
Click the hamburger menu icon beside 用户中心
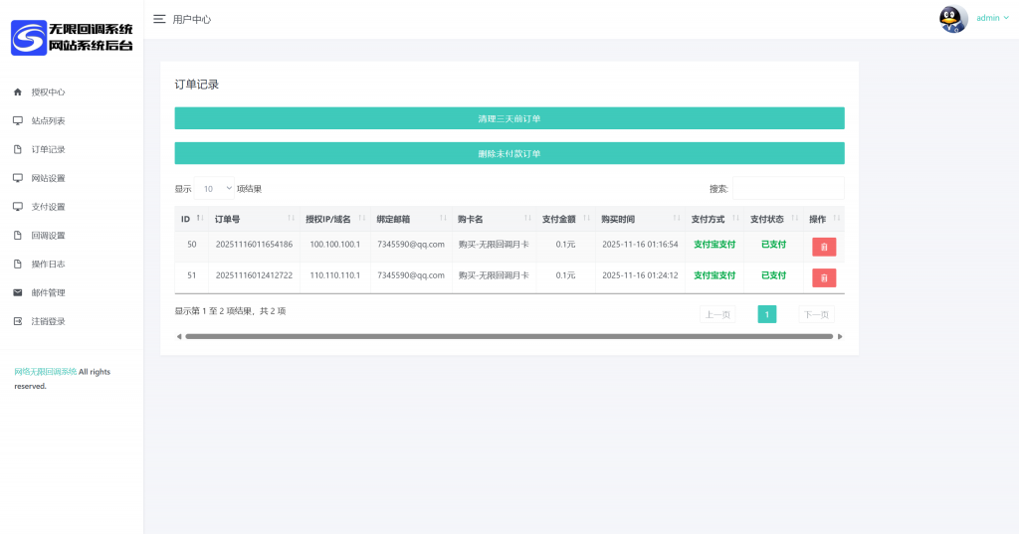pyautogui.click(x=159, y=19)
